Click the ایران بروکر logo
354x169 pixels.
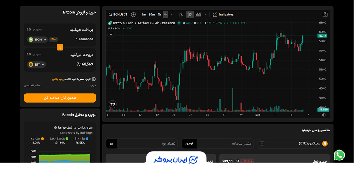176,160
